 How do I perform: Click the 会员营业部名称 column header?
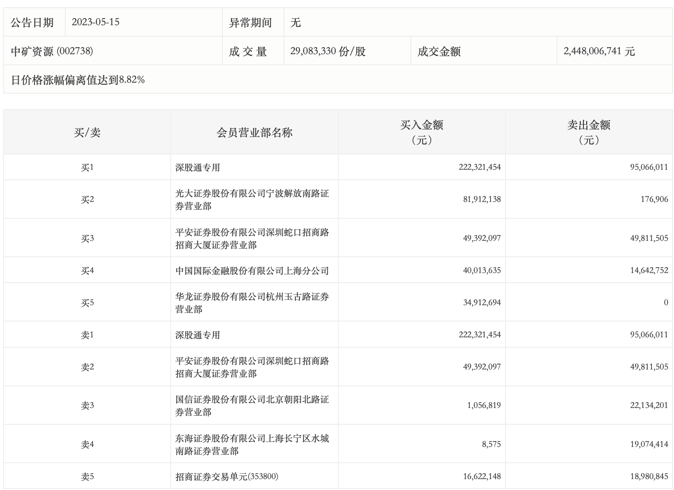click(255, 132)
